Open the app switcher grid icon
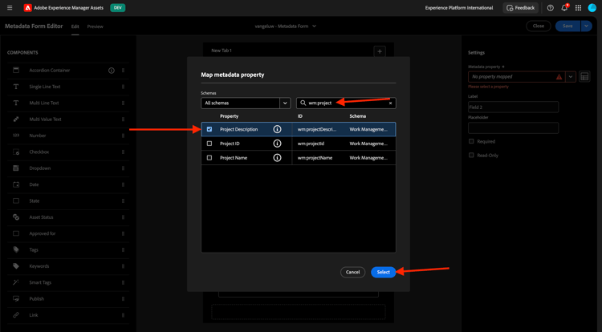The width and height of the screenshot is (602, 332). (578, 8)
